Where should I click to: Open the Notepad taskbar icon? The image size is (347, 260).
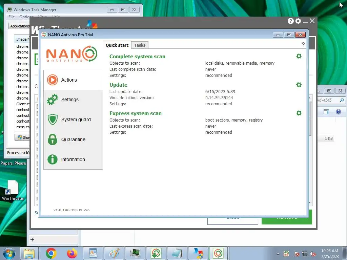click(x=177, y=253)
